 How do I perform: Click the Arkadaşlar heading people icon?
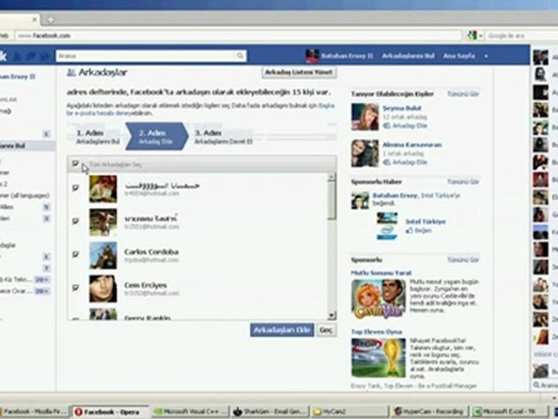click(x=71, y=72)
